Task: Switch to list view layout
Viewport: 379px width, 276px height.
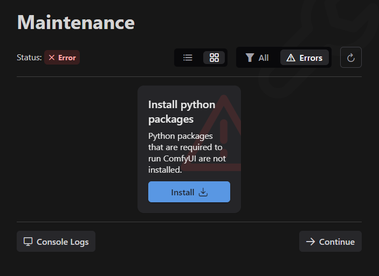Action: (188, 58)
